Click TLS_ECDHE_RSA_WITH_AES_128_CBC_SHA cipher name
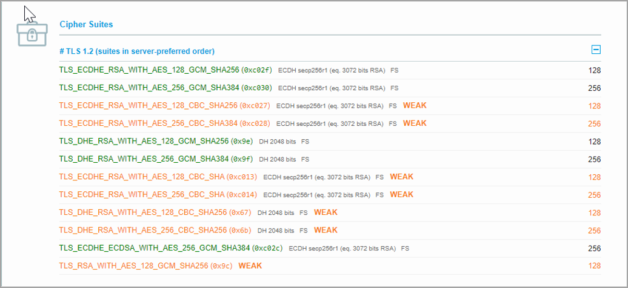 (x=141, y=177)
